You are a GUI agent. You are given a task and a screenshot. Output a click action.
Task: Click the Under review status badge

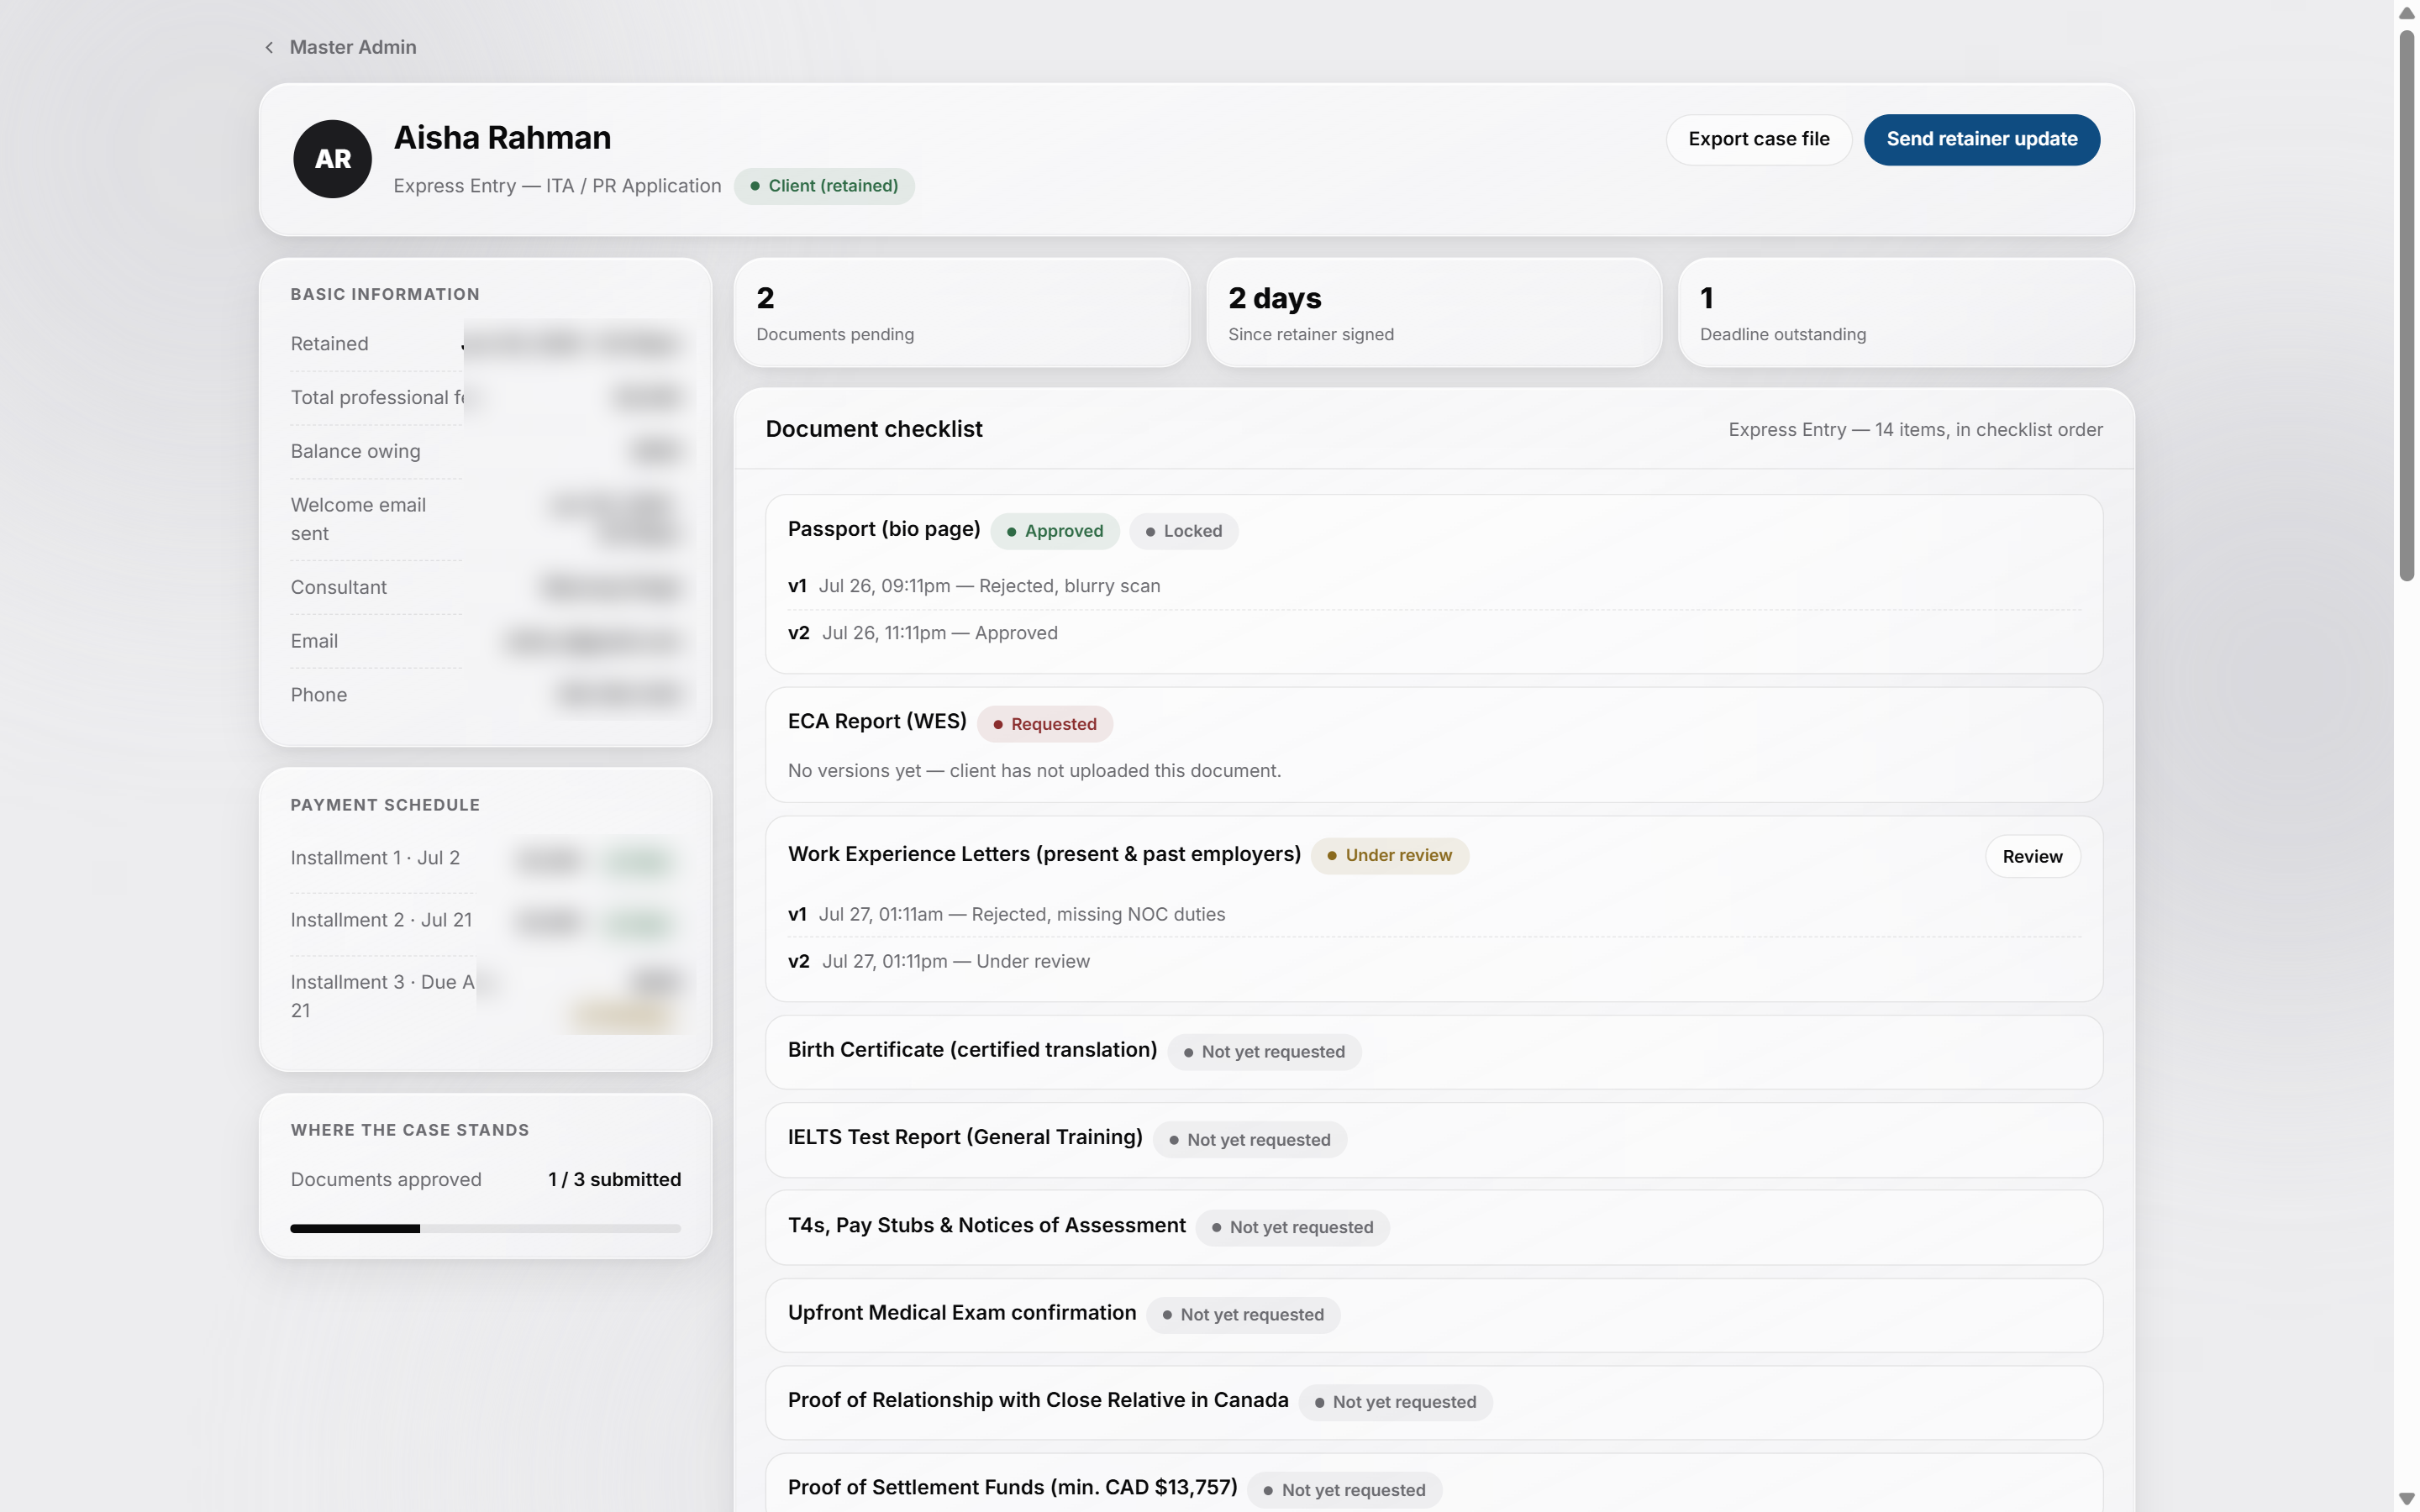pos(1389,855)
